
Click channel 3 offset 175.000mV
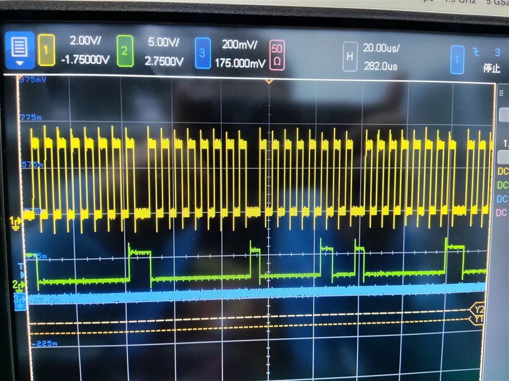pyautogui.click(x=240, y=63)
